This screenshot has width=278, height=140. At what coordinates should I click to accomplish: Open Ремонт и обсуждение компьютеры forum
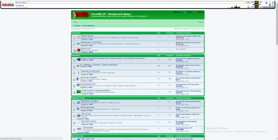click(113, 58)
